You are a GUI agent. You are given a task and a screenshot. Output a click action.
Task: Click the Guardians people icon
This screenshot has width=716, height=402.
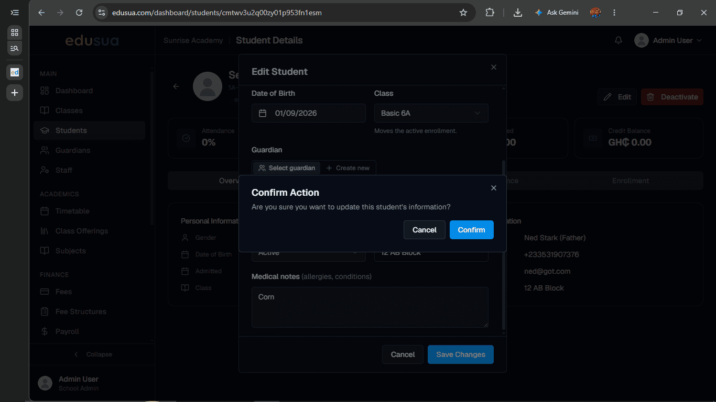(x=45, y=150)
